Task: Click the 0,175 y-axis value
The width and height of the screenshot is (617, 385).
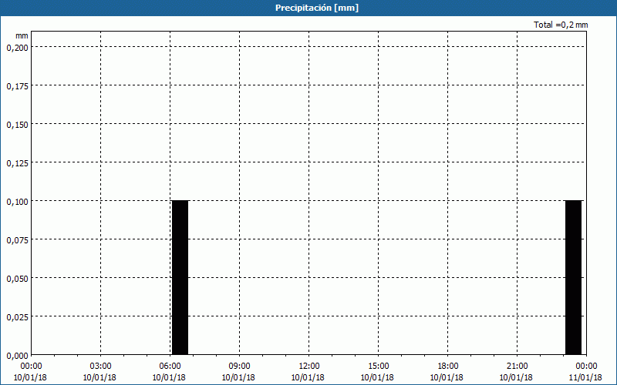Action: (17, 85)
